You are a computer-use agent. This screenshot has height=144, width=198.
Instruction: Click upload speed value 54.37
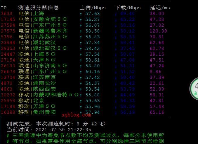(x=93, y=83)
